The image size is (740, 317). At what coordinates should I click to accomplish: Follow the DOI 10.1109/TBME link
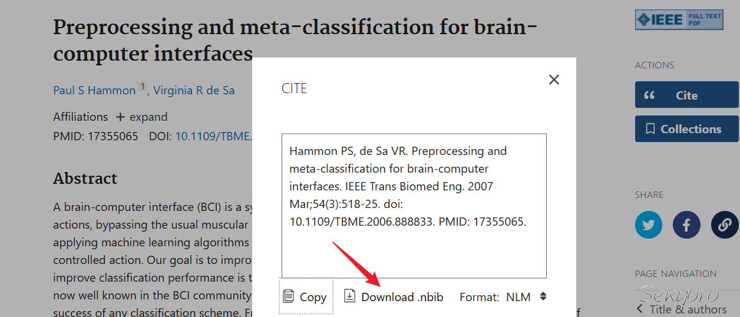pyautogui.click(x=213, y=136)
